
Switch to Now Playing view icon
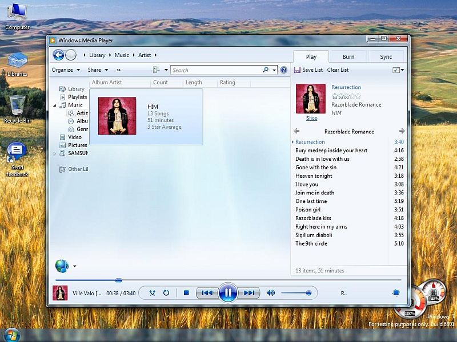(396, 293)
